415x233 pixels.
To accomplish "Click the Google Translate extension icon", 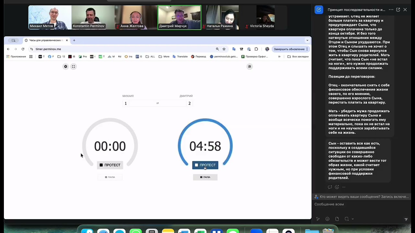I will pos(234,49).
